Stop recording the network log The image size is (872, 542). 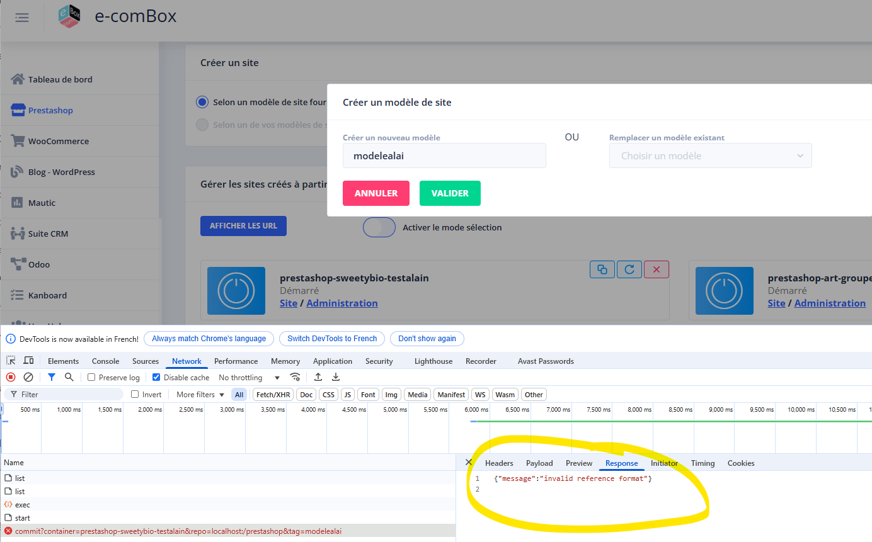point(11,377)
